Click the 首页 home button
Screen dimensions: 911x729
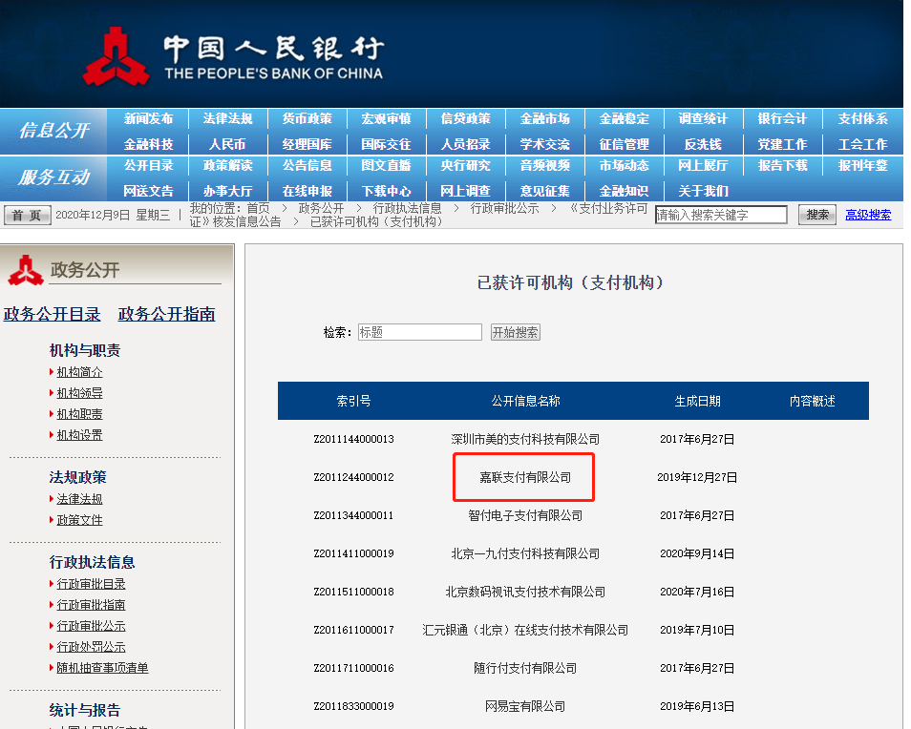(x=27, y=216)
